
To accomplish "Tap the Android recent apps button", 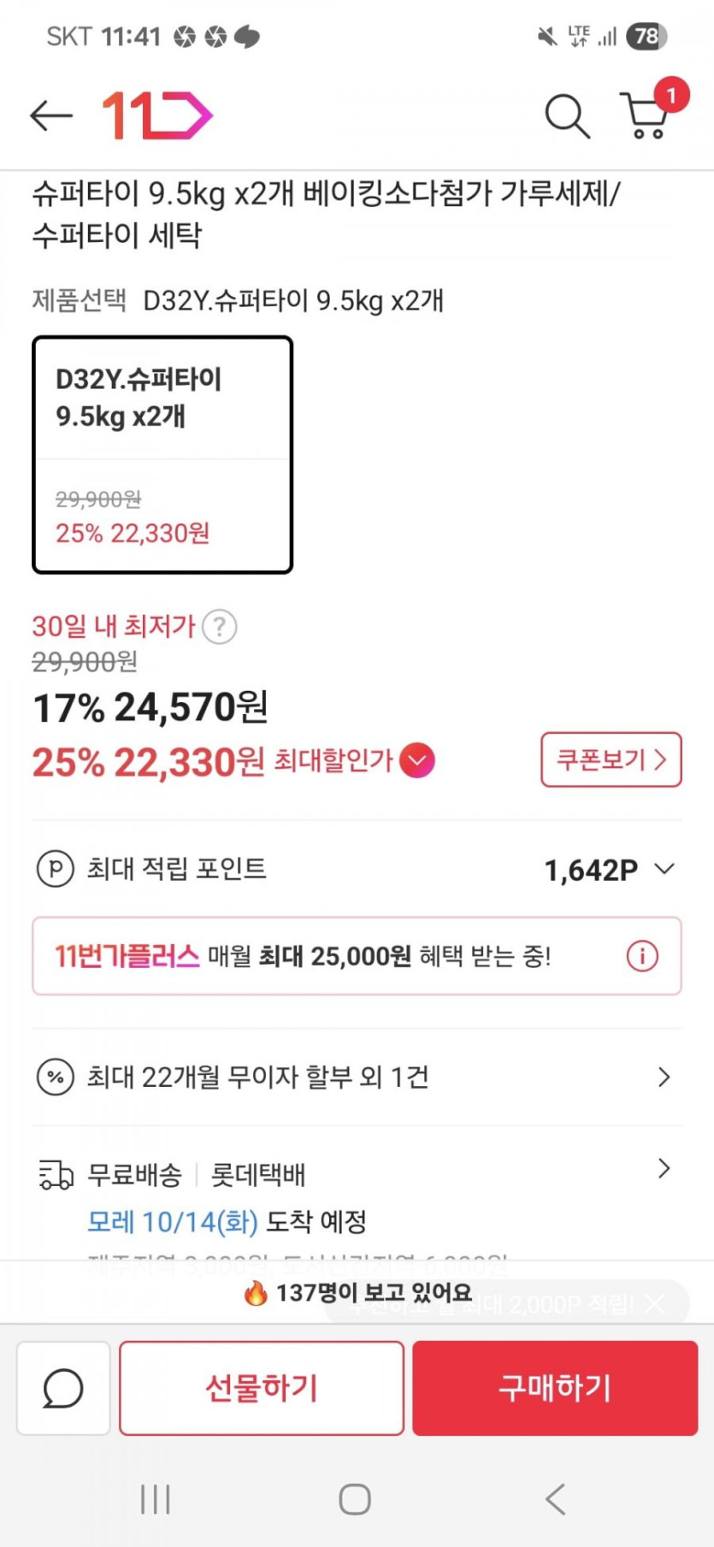I will (x=156, y=1499).
